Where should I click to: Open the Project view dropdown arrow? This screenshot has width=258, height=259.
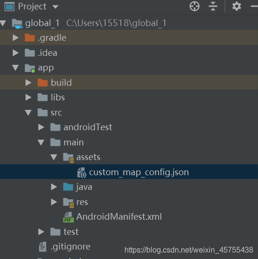point(55,7)
